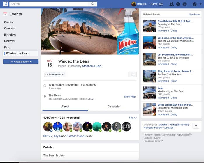Click See All attendees link
Screen dimensions: 204x163
[x=133, y=118]
